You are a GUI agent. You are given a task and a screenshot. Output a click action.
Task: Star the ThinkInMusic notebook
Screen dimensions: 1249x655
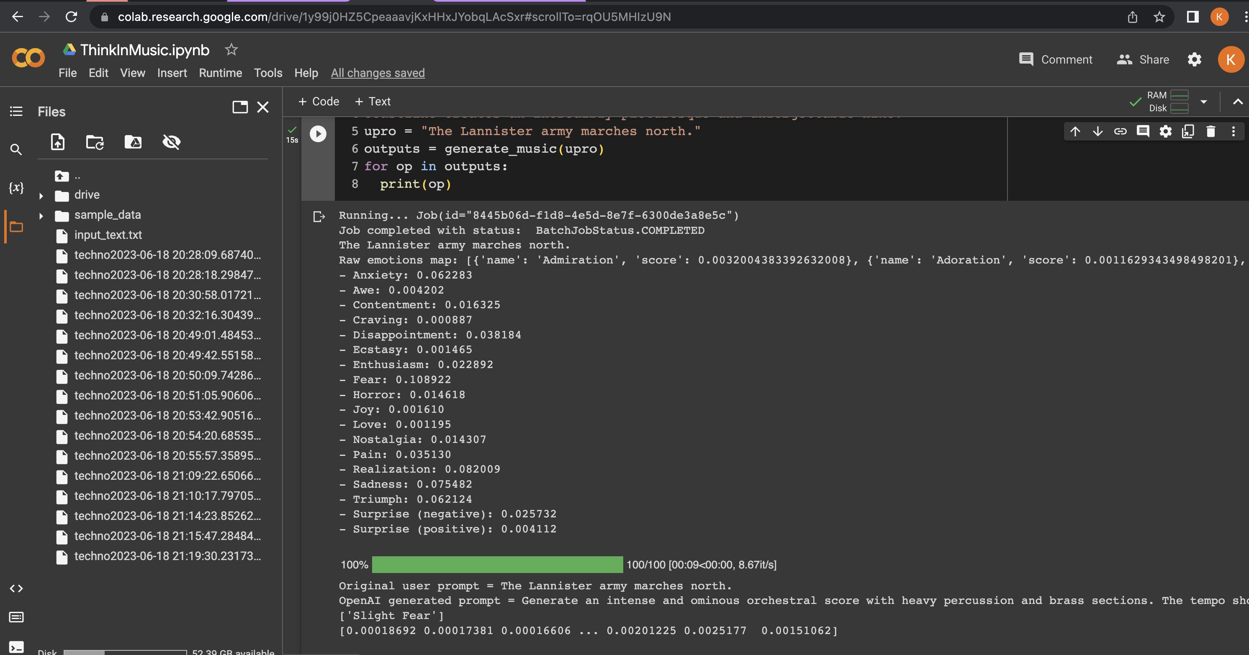click(x=231, y=49)
